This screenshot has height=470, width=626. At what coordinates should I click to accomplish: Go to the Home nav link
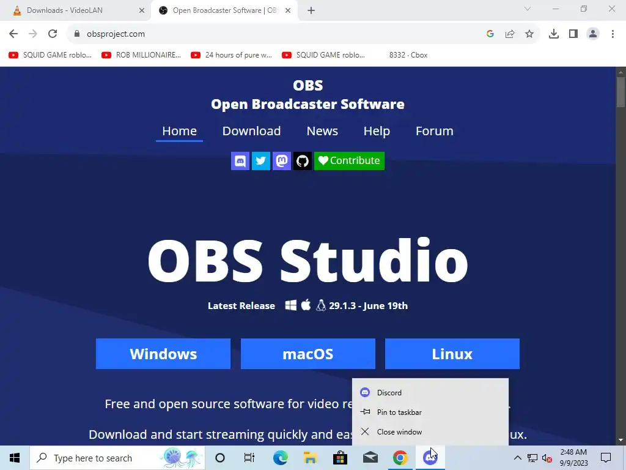[179, 131]
